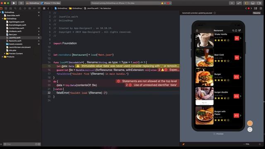The height and width of the screenshot is (149, 265).
Task: Choose the OnlineShop scheme in toolbar
Action: [33, 3]
